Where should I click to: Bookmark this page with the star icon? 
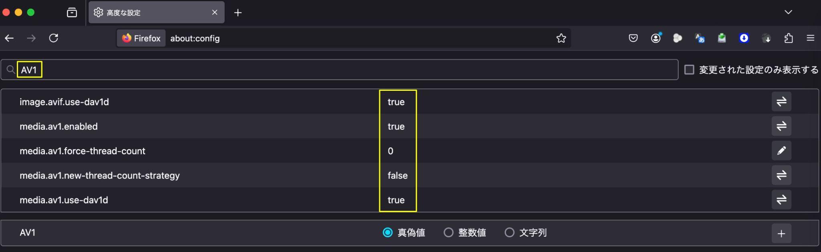click(x=561, y=38)
